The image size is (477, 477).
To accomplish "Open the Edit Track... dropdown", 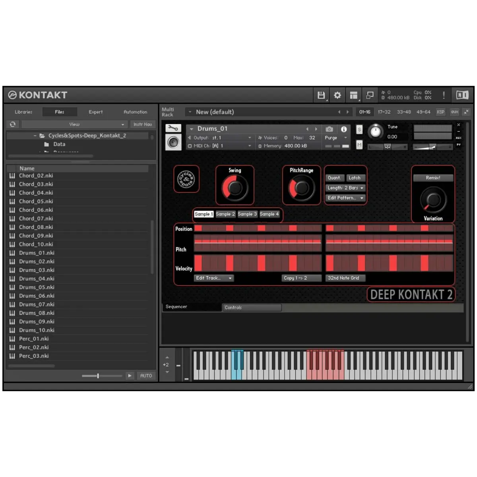I will [x=214, y=278].
